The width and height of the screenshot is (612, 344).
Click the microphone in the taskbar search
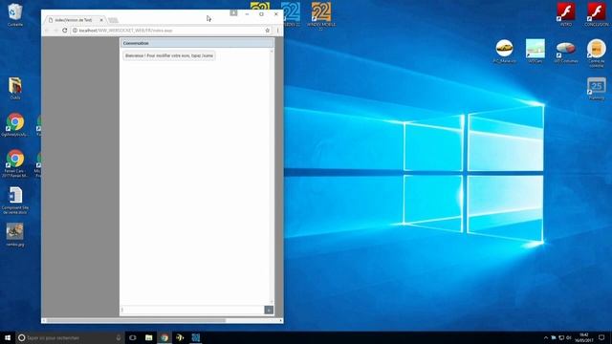[x=119, y=337]
